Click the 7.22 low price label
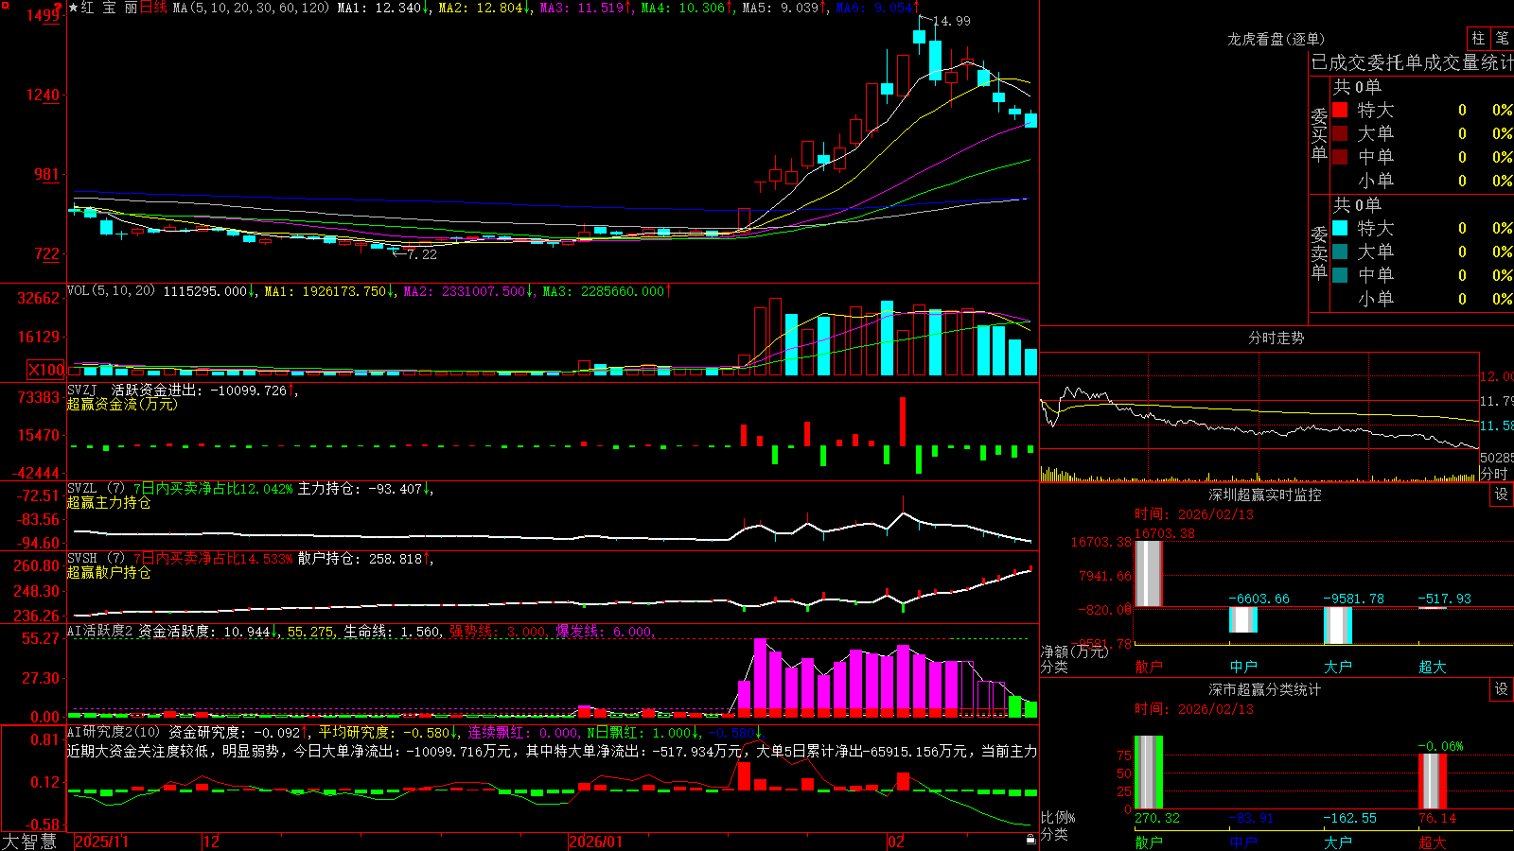Image resolution: width=1514 pixels, height=851 pixels. coord(422,254)
